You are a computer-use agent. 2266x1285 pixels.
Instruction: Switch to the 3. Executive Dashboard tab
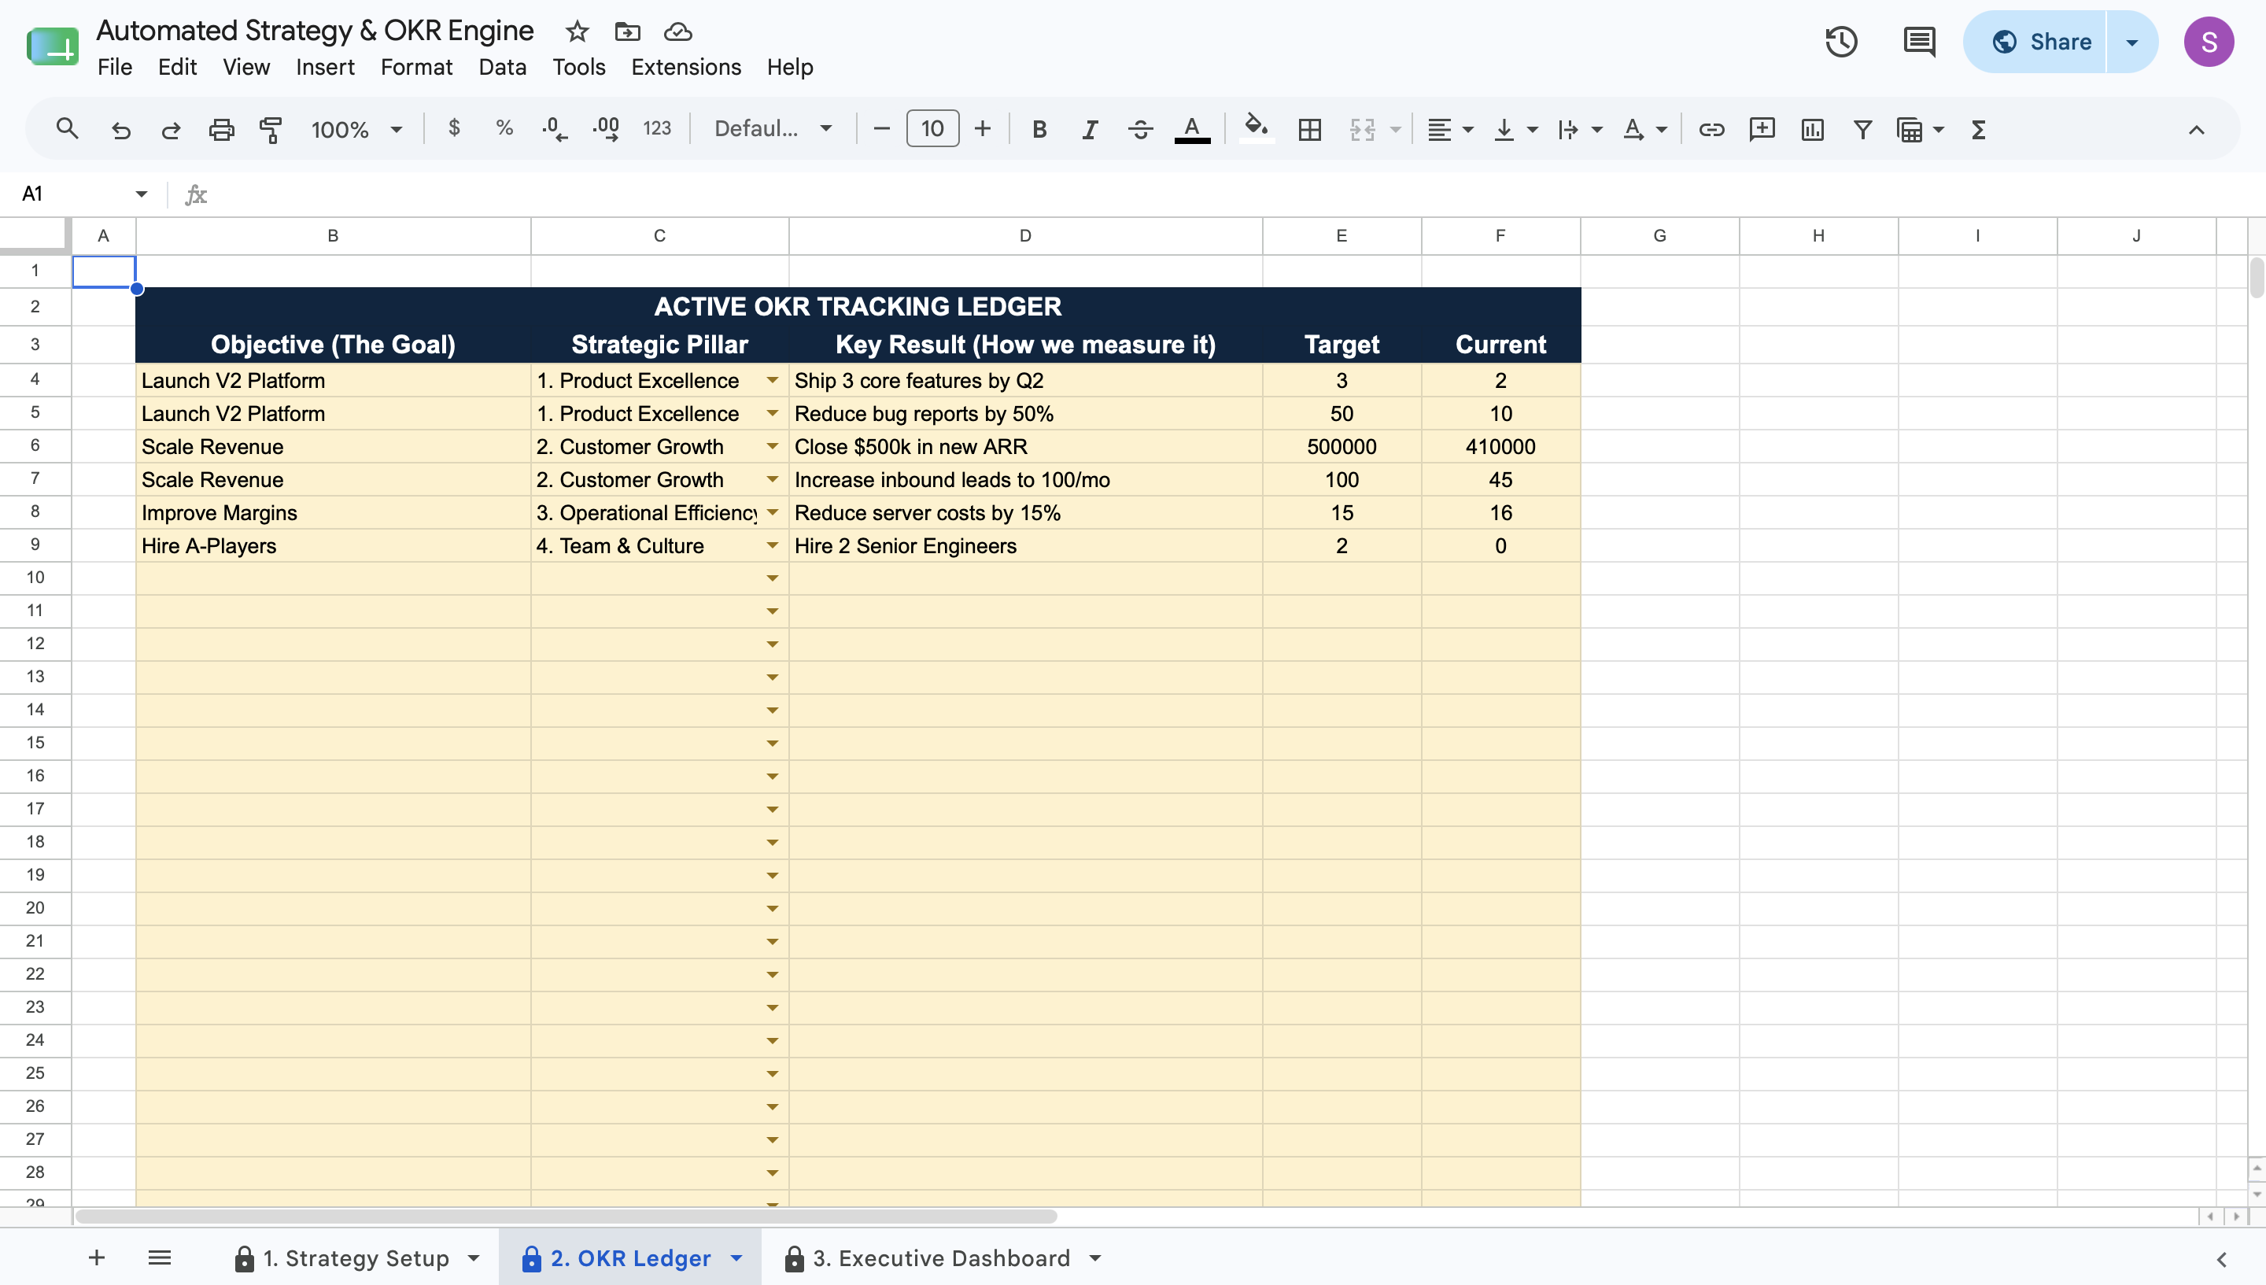coord(943,1257)
